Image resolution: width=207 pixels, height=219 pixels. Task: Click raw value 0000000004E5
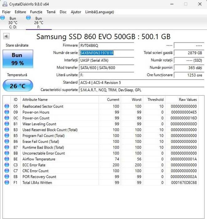pos(184,112)
